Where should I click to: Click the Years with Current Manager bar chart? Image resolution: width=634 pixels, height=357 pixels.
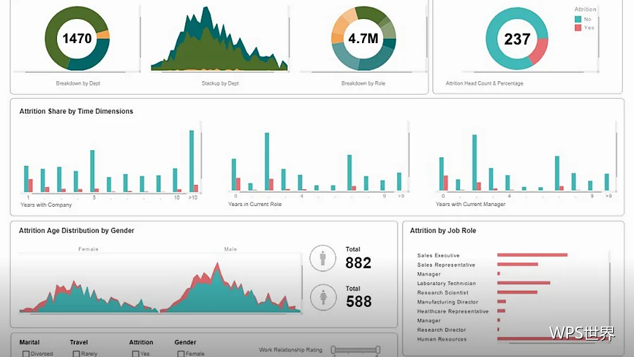pyautogui.click(x=525, y=162)
